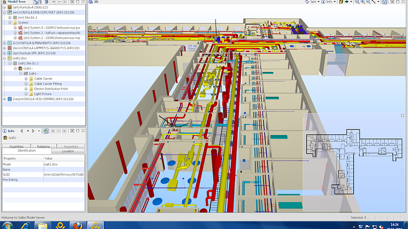Click the Model Tree third view mode icon
This screenshot has height=229, width=408.
click(x=46, y=2)
